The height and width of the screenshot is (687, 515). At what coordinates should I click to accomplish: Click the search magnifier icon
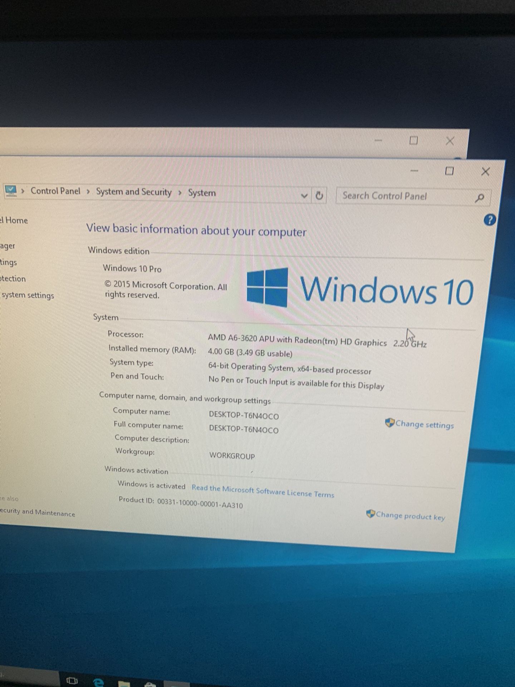tap(480, 198)
